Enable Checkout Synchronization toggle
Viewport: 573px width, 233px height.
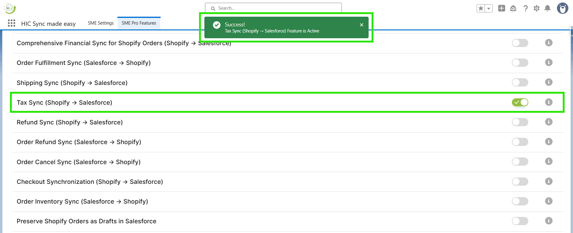click(520, 182)
